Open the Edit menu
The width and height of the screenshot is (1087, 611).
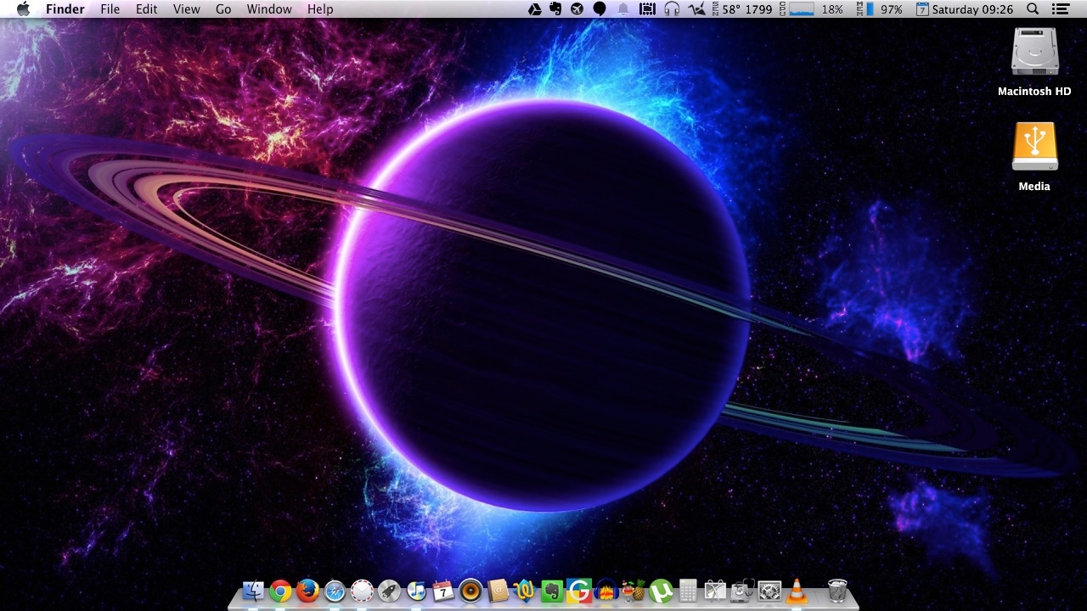tap(147, 9)
